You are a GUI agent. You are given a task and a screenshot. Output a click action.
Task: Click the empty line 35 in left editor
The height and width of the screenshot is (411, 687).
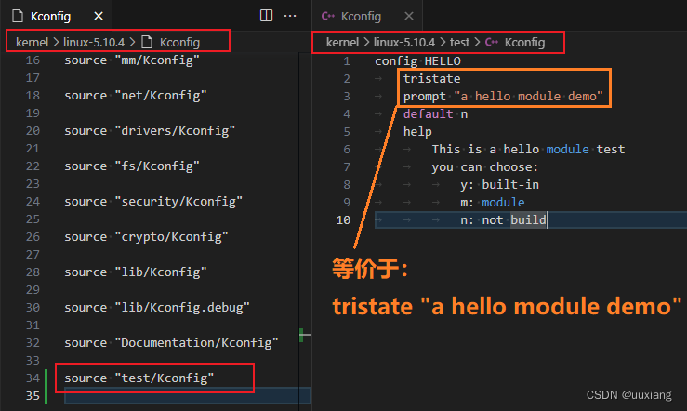(188, 396)
